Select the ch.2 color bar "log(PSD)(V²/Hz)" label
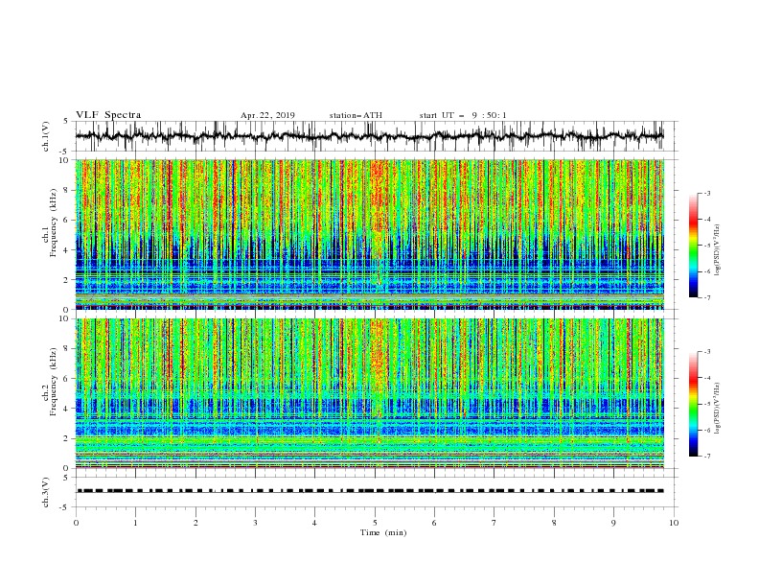The width and height of the screenshot is (759, 587). 718,408
